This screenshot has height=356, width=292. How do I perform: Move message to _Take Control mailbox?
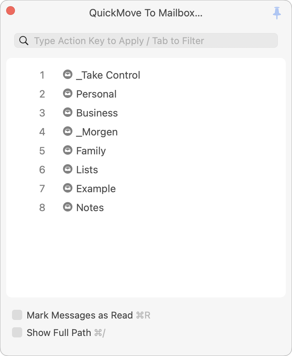(108, 75)
